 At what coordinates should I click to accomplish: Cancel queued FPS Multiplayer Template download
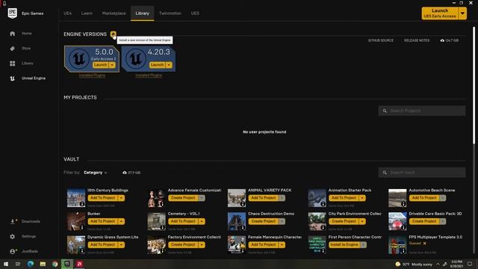(x=425, y=244)
